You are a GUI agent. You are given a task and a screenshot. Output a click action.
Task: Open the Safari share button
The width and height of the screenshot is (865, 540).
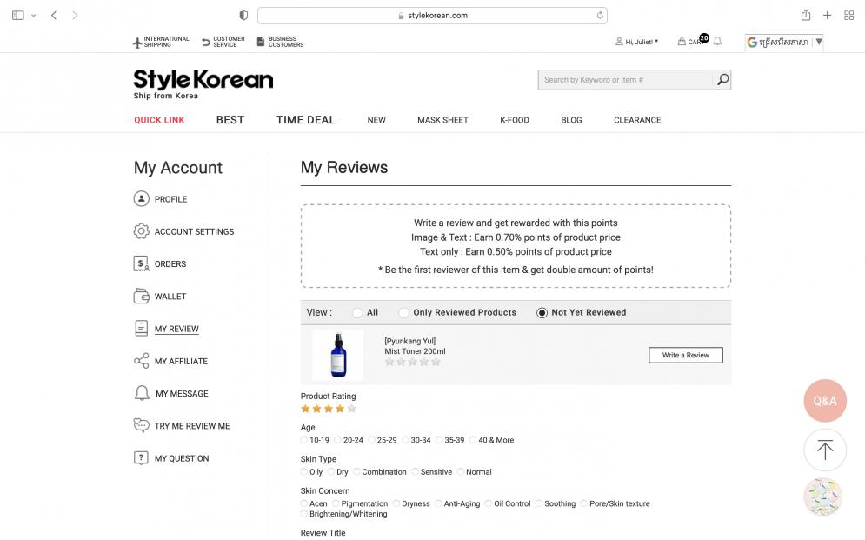coord(806,15)
